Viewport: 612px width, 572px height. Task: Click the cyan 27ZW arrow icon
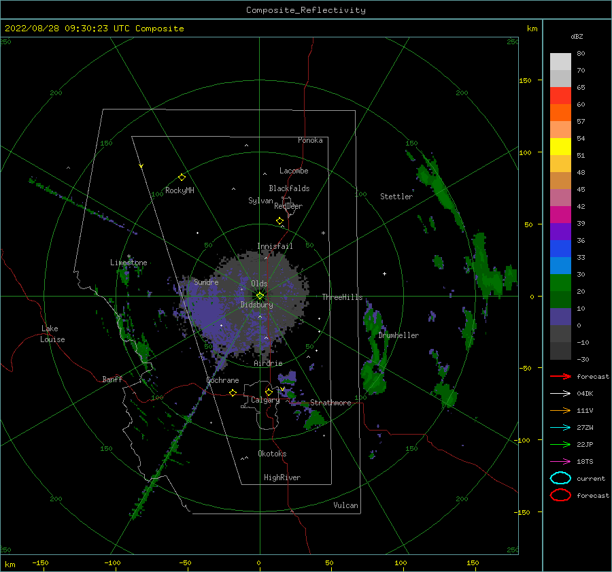pos(560,428)
